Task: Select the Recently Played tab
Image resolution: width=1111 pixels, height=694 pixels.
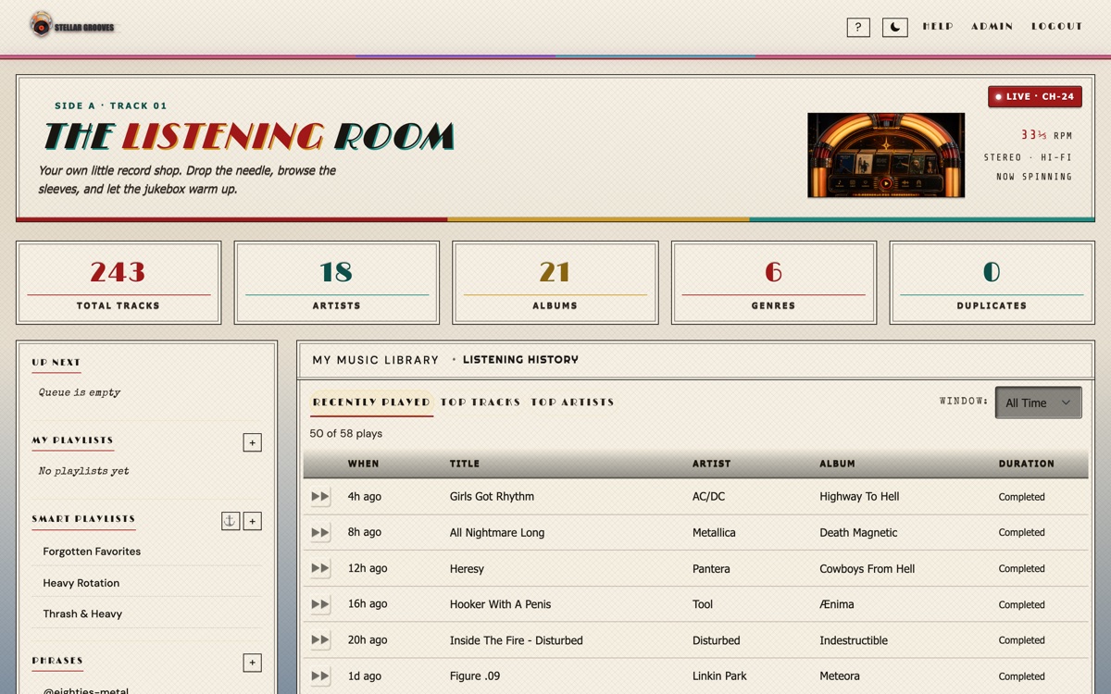Action: click(x=371, y=403)
